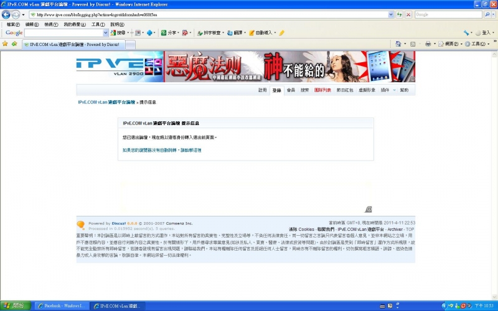Click the Archiver footer link

(x=395, y=229)
